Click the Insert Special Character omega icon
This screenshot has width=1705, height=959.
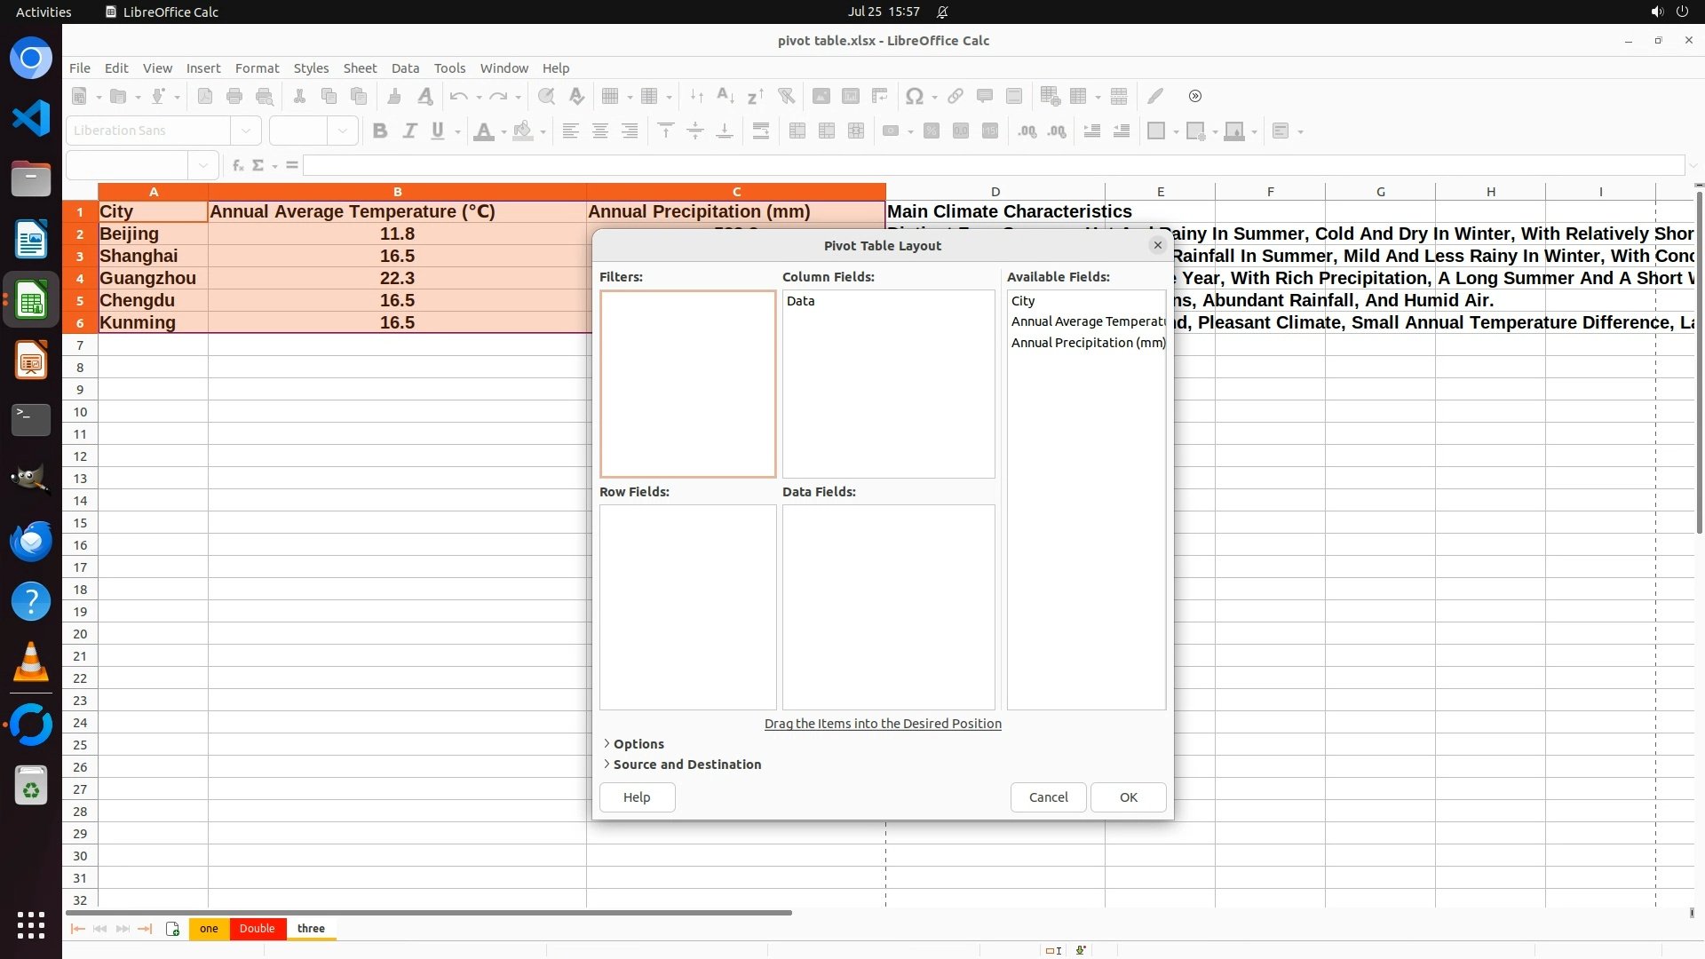coord(914,96)
